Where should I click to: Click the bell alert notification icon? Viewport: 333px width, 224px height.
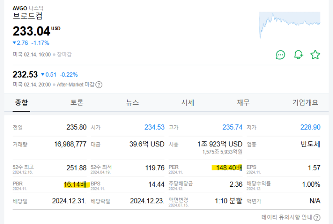(298, 55)
